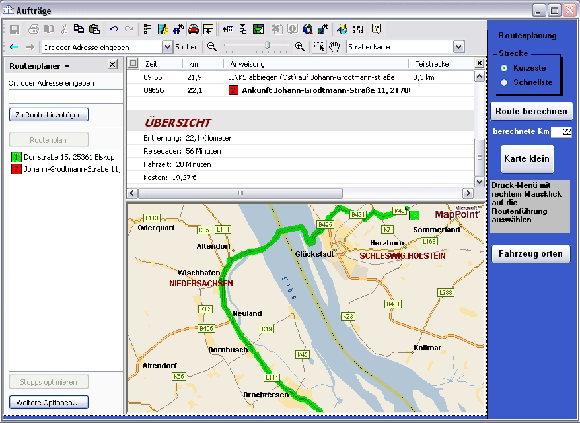
Task: Click the zoom out magnifier icon
Action: [212, 47]
